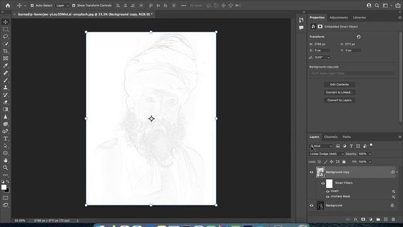
Task: Hide the Background copy layer
Action: click(312, 172)
